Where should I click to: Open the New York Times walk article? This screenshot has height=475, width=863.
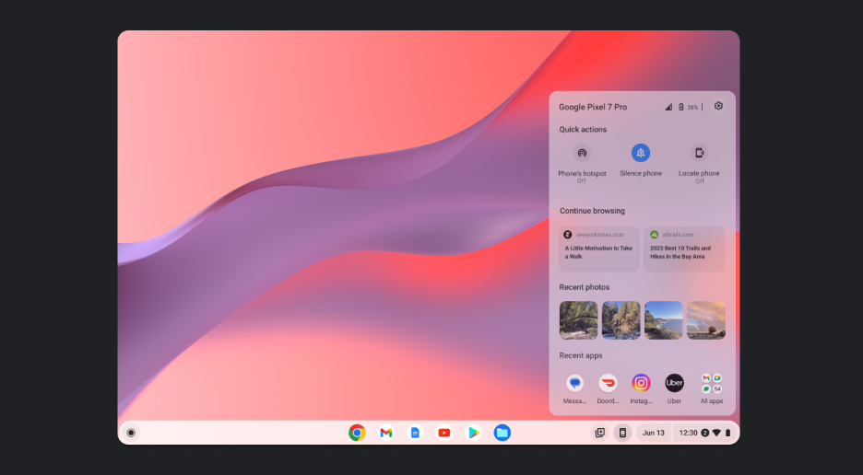click(x=599, y=249)
